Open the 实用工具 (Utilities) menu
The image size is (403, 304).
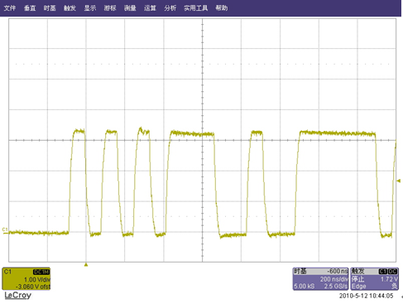coord(196,8)
